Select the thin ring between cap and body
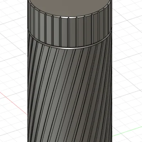142x142 pixels. pos(70,48)
